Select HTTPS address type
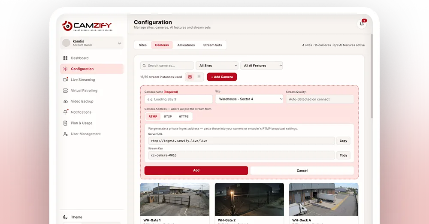The image size is (429, 224). pyautogui.click(x=184, y=117)
